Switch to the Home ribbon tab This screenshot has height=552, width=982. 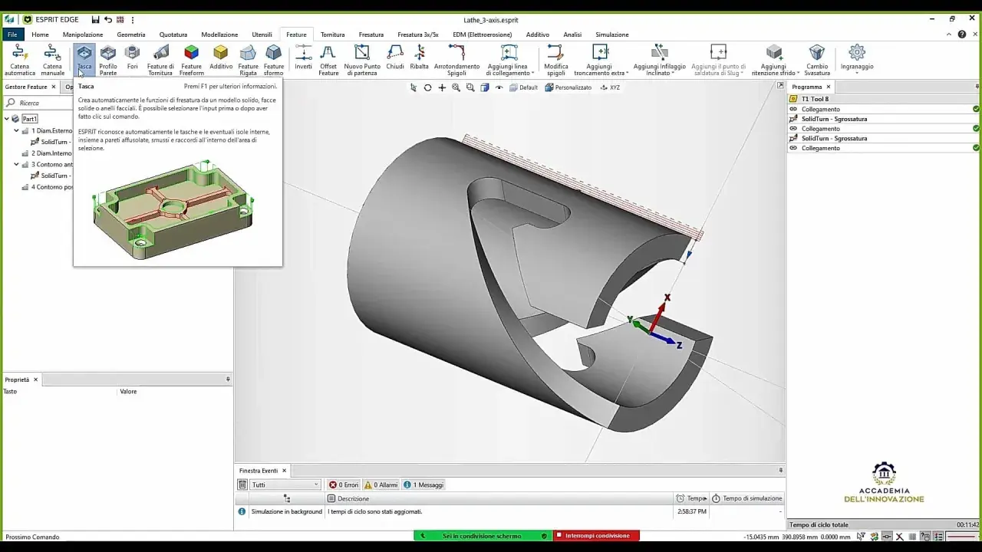pyautogui.click(x=40, y=34)
